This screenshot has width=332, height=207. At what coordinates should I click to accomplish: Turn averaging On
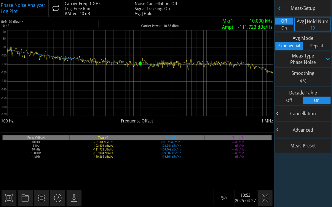pos(284,28)
